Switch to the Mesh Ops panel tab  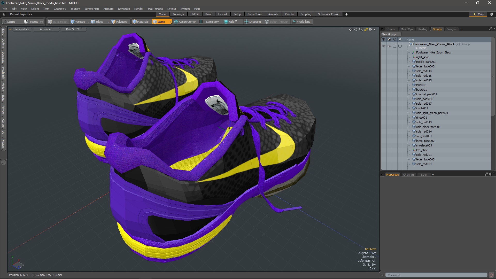click(407, 29)
